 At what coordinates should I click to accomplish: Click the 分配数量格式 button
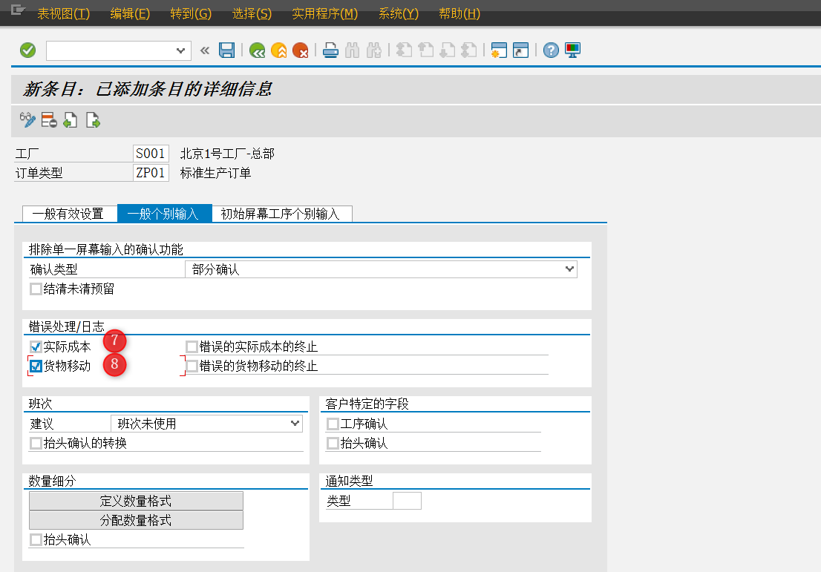[136, 519]
